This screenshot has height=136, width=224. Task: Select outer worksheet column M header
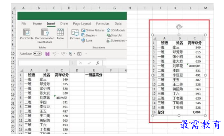206,8
